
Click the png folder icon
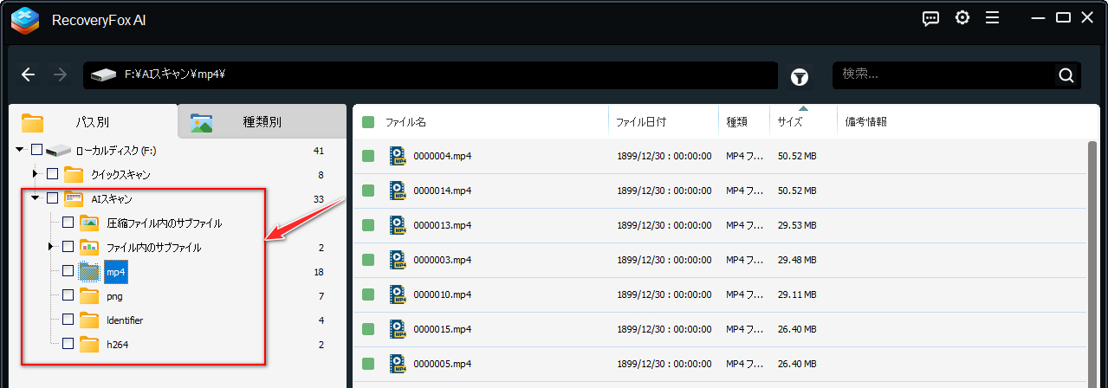coord(89,296)
